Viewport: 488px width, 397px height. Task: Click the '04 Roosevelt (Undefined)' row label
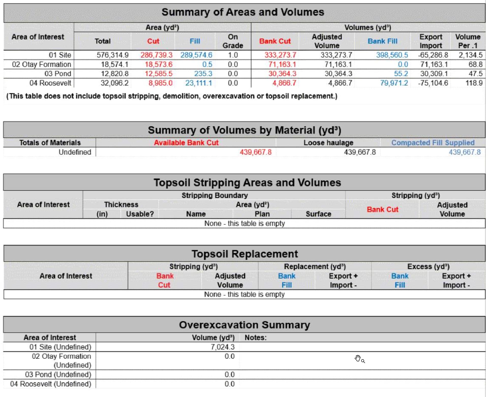point(51,384)
